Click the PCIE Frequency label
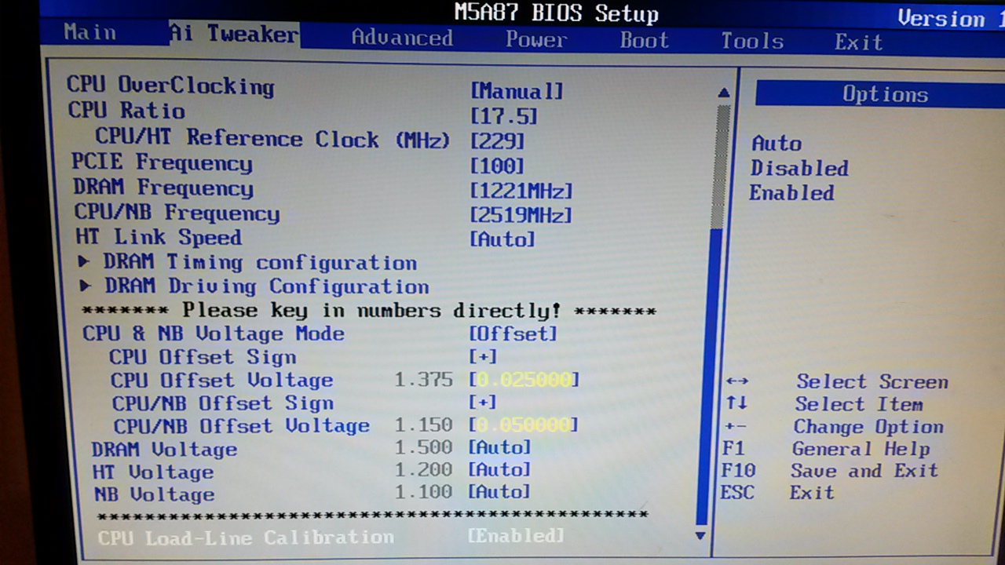 point(163,162)
